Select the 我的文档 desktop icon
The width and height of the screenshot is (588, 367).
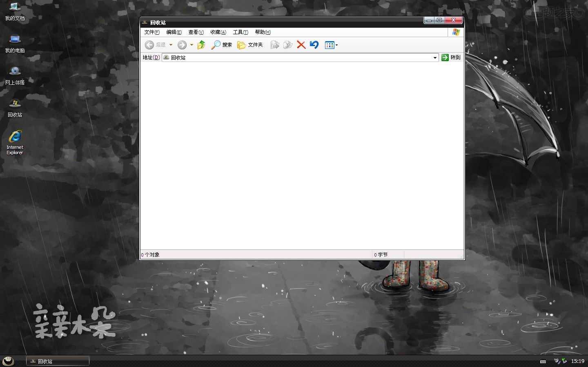[15, 11]
